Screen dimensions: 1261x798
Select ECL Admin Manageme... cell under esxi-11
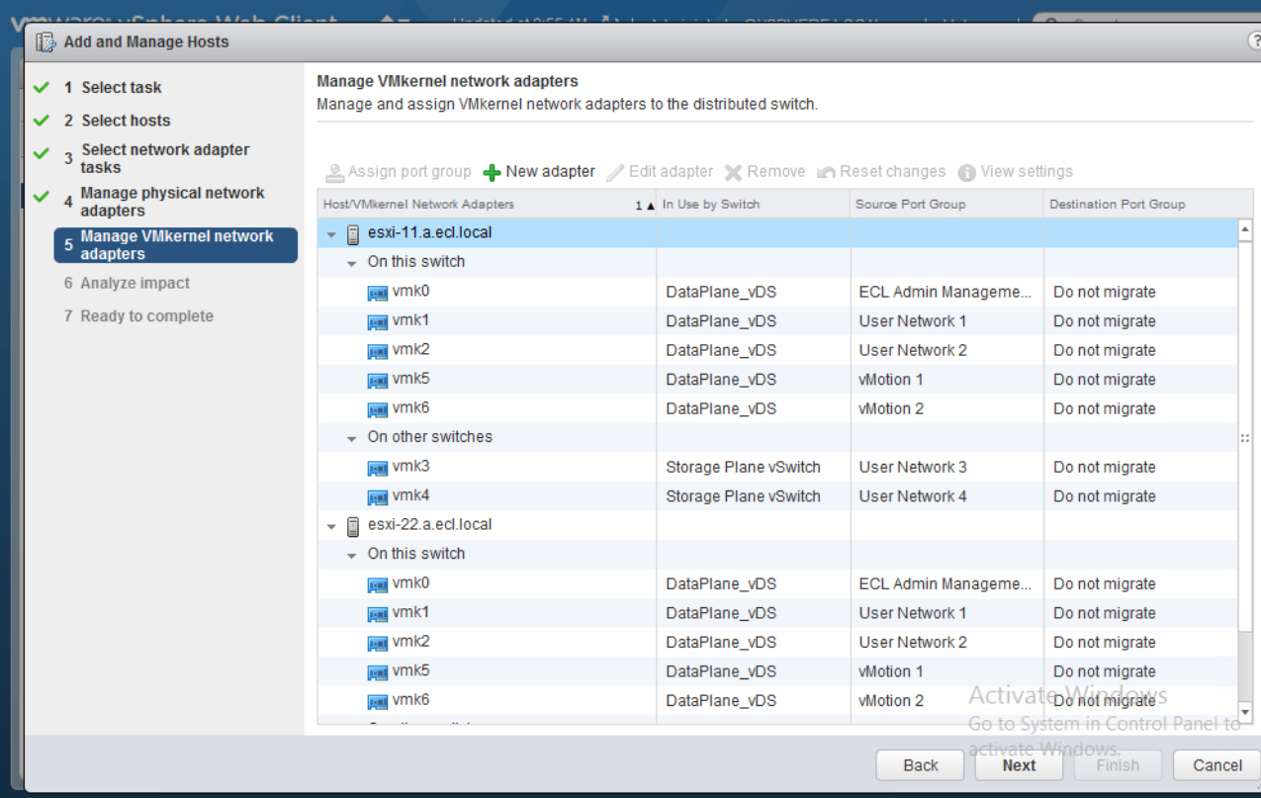tap(947, 293)
